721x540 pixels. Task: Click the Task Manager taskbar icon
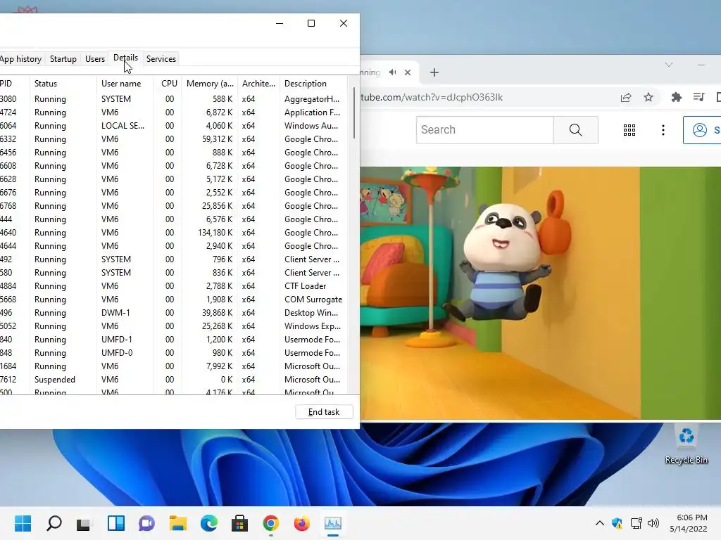[333, 523]
